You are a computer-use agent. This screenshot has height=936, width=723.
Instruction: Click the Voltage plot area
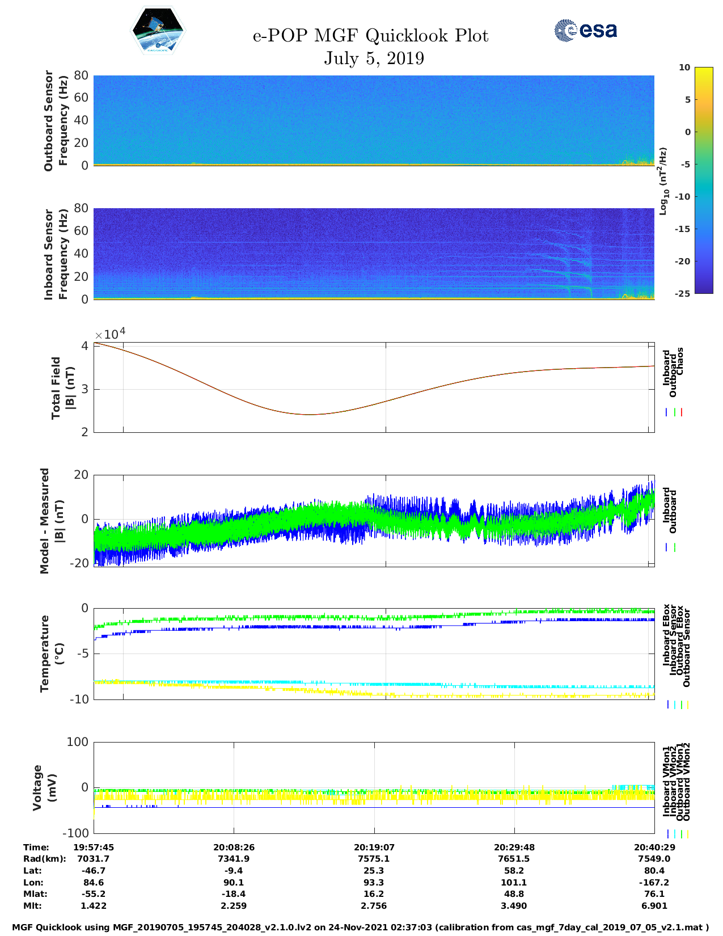374,787
